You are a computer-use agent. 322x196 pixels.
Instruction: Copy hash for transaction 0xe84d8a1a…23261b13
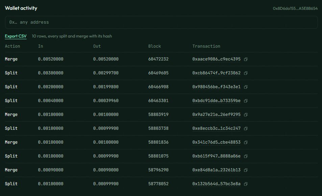(246, 170)
